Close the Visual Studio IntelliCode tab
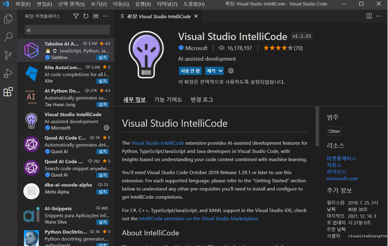 [196, 16]
